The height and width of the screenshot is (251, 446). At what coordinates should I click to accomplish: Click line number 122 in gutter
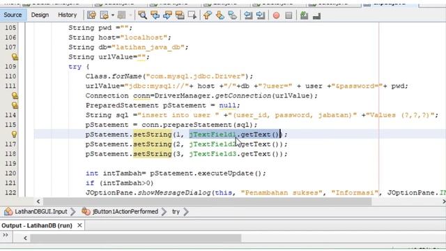pyautogui.click(x=10, y=192)
